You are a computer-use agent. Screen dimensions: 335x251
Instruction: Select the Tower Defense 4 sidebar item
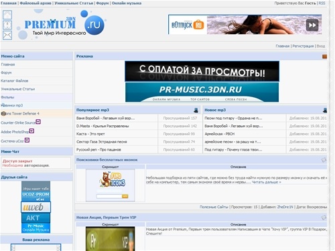click(x=20, y=114)
